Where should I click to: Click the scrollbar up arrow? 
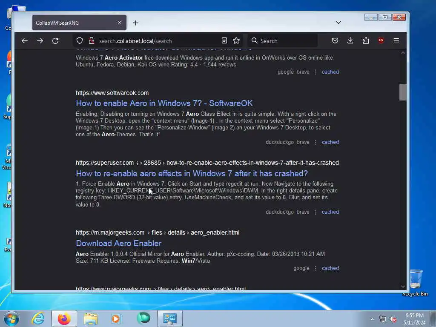[403, 53]
